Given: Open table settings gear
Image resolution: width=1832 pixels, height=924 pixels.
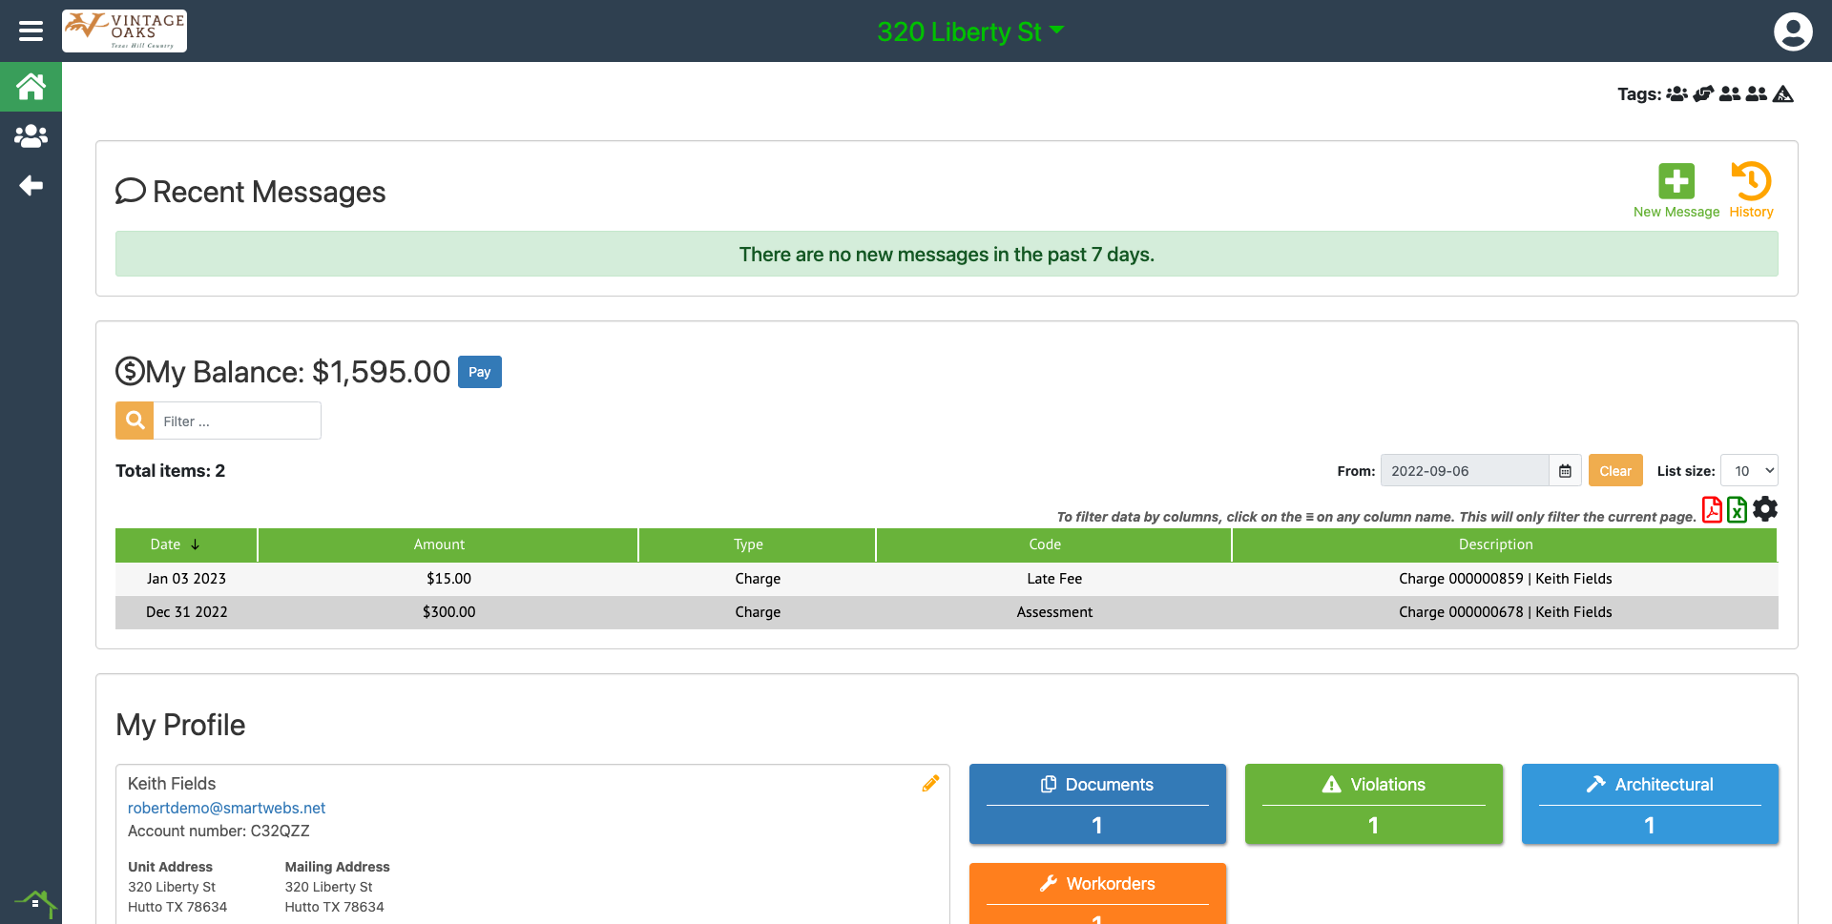Looking at the screenshot, I should 1765,509.
